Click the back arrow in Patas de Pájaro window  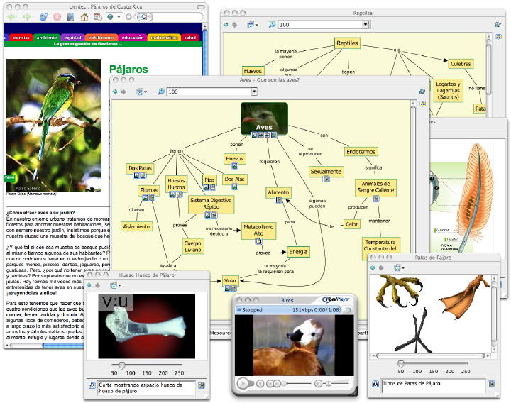tap(373, 267)
